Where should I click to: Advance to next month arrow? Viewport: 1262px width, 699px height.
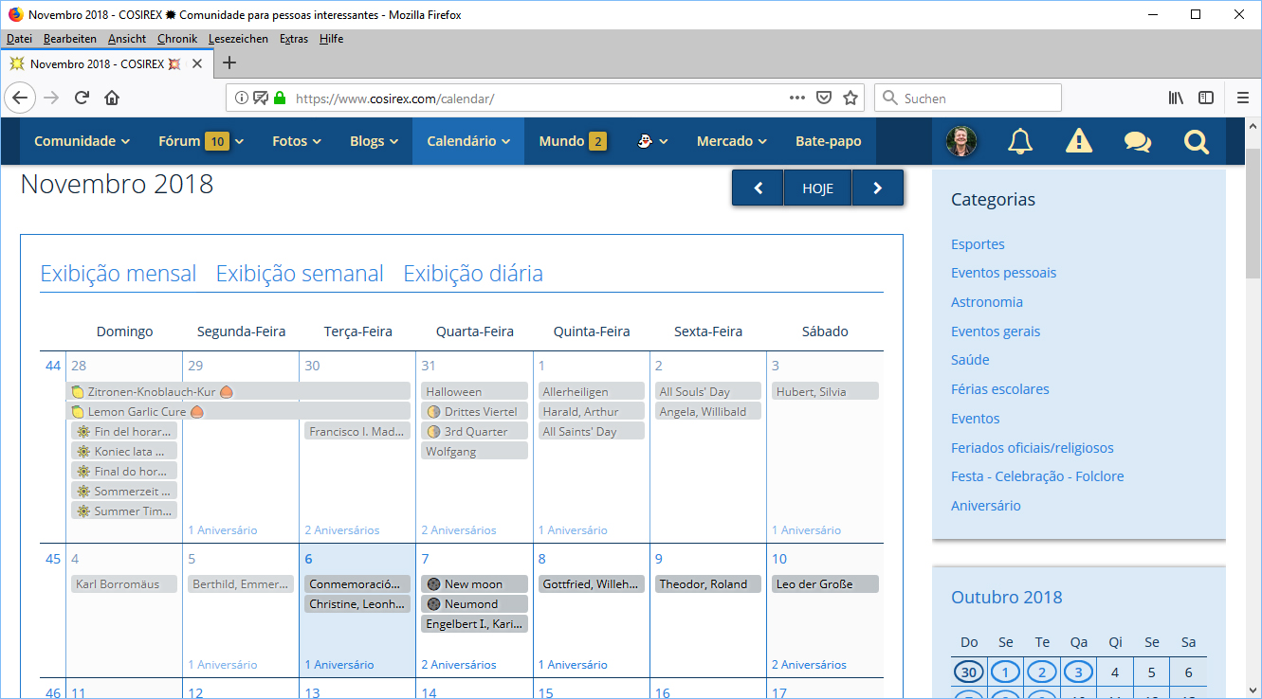pyautogui.click(x=877, y=188)
